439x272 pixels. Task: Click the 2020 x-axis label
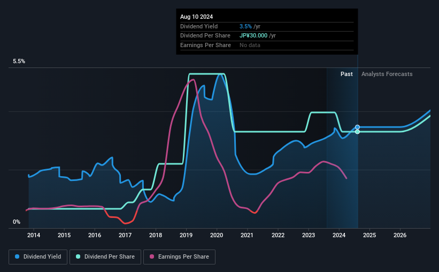tap(217, 235)
